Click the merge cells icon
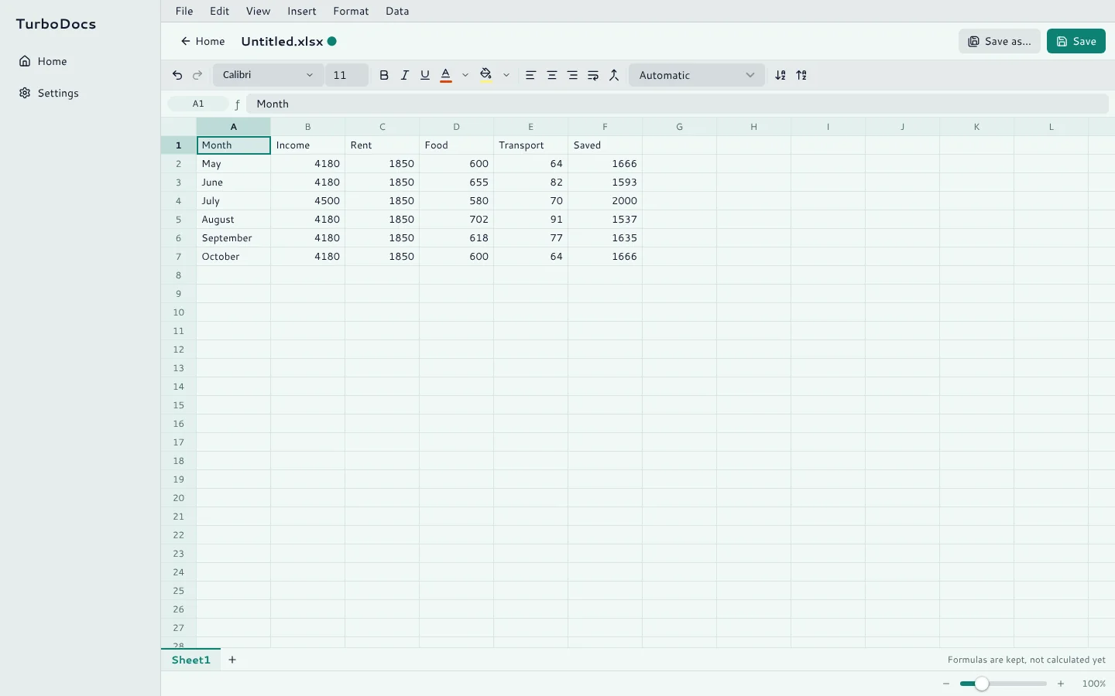 (x=614, y=75)
